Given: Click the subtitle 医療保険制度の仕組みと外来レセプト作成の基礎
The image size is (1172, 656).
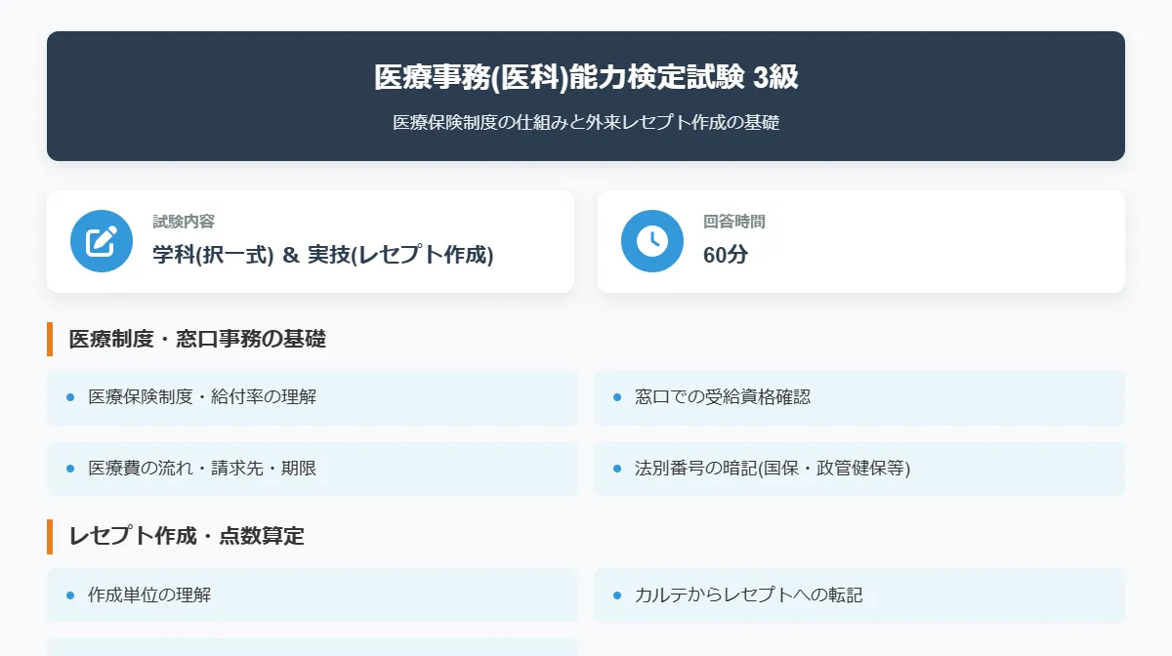Looking at the screenshot, I should click(x=586, y=123).
